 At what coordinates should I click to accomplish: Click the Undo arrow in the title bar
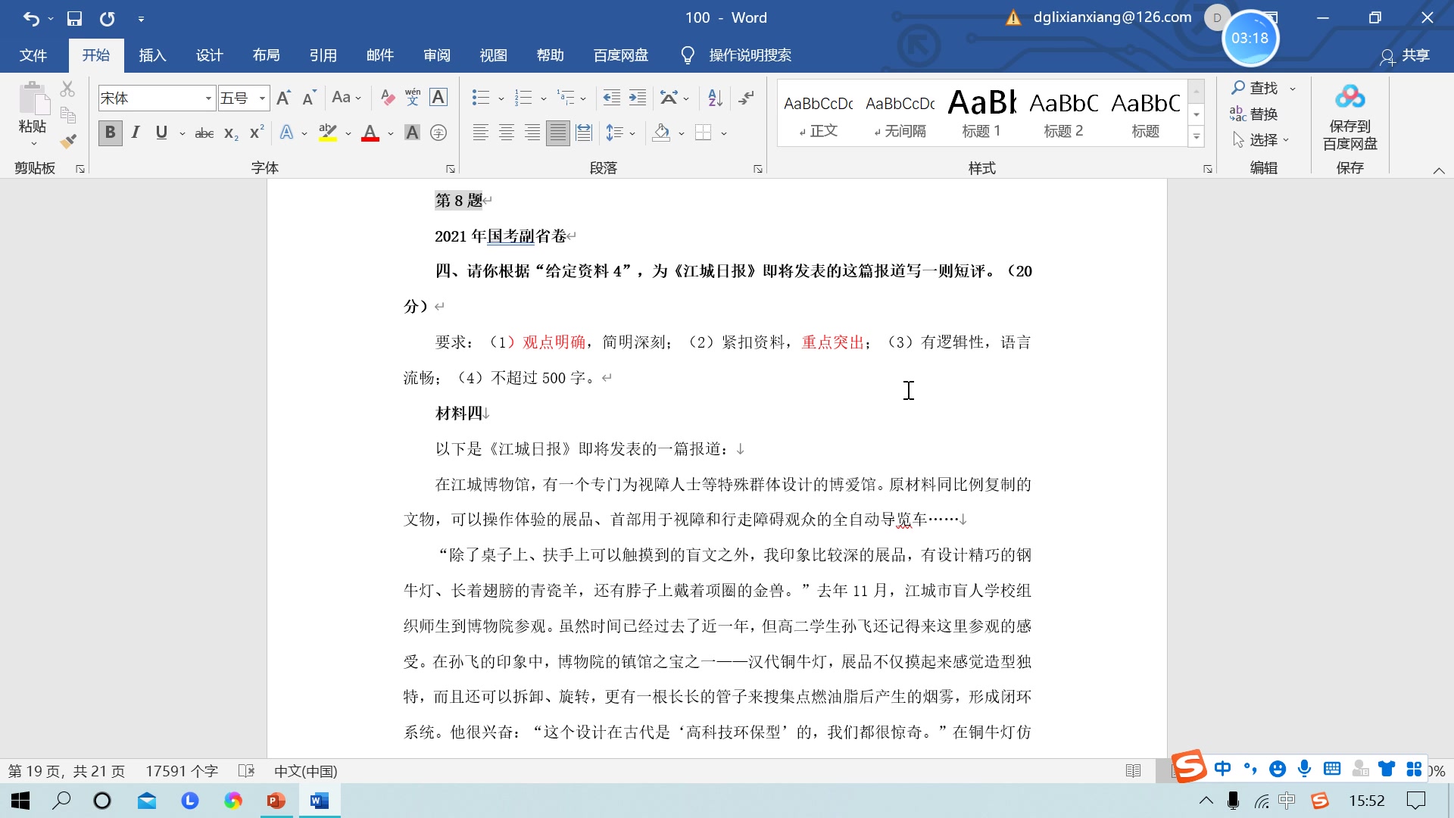pos(31,18)
